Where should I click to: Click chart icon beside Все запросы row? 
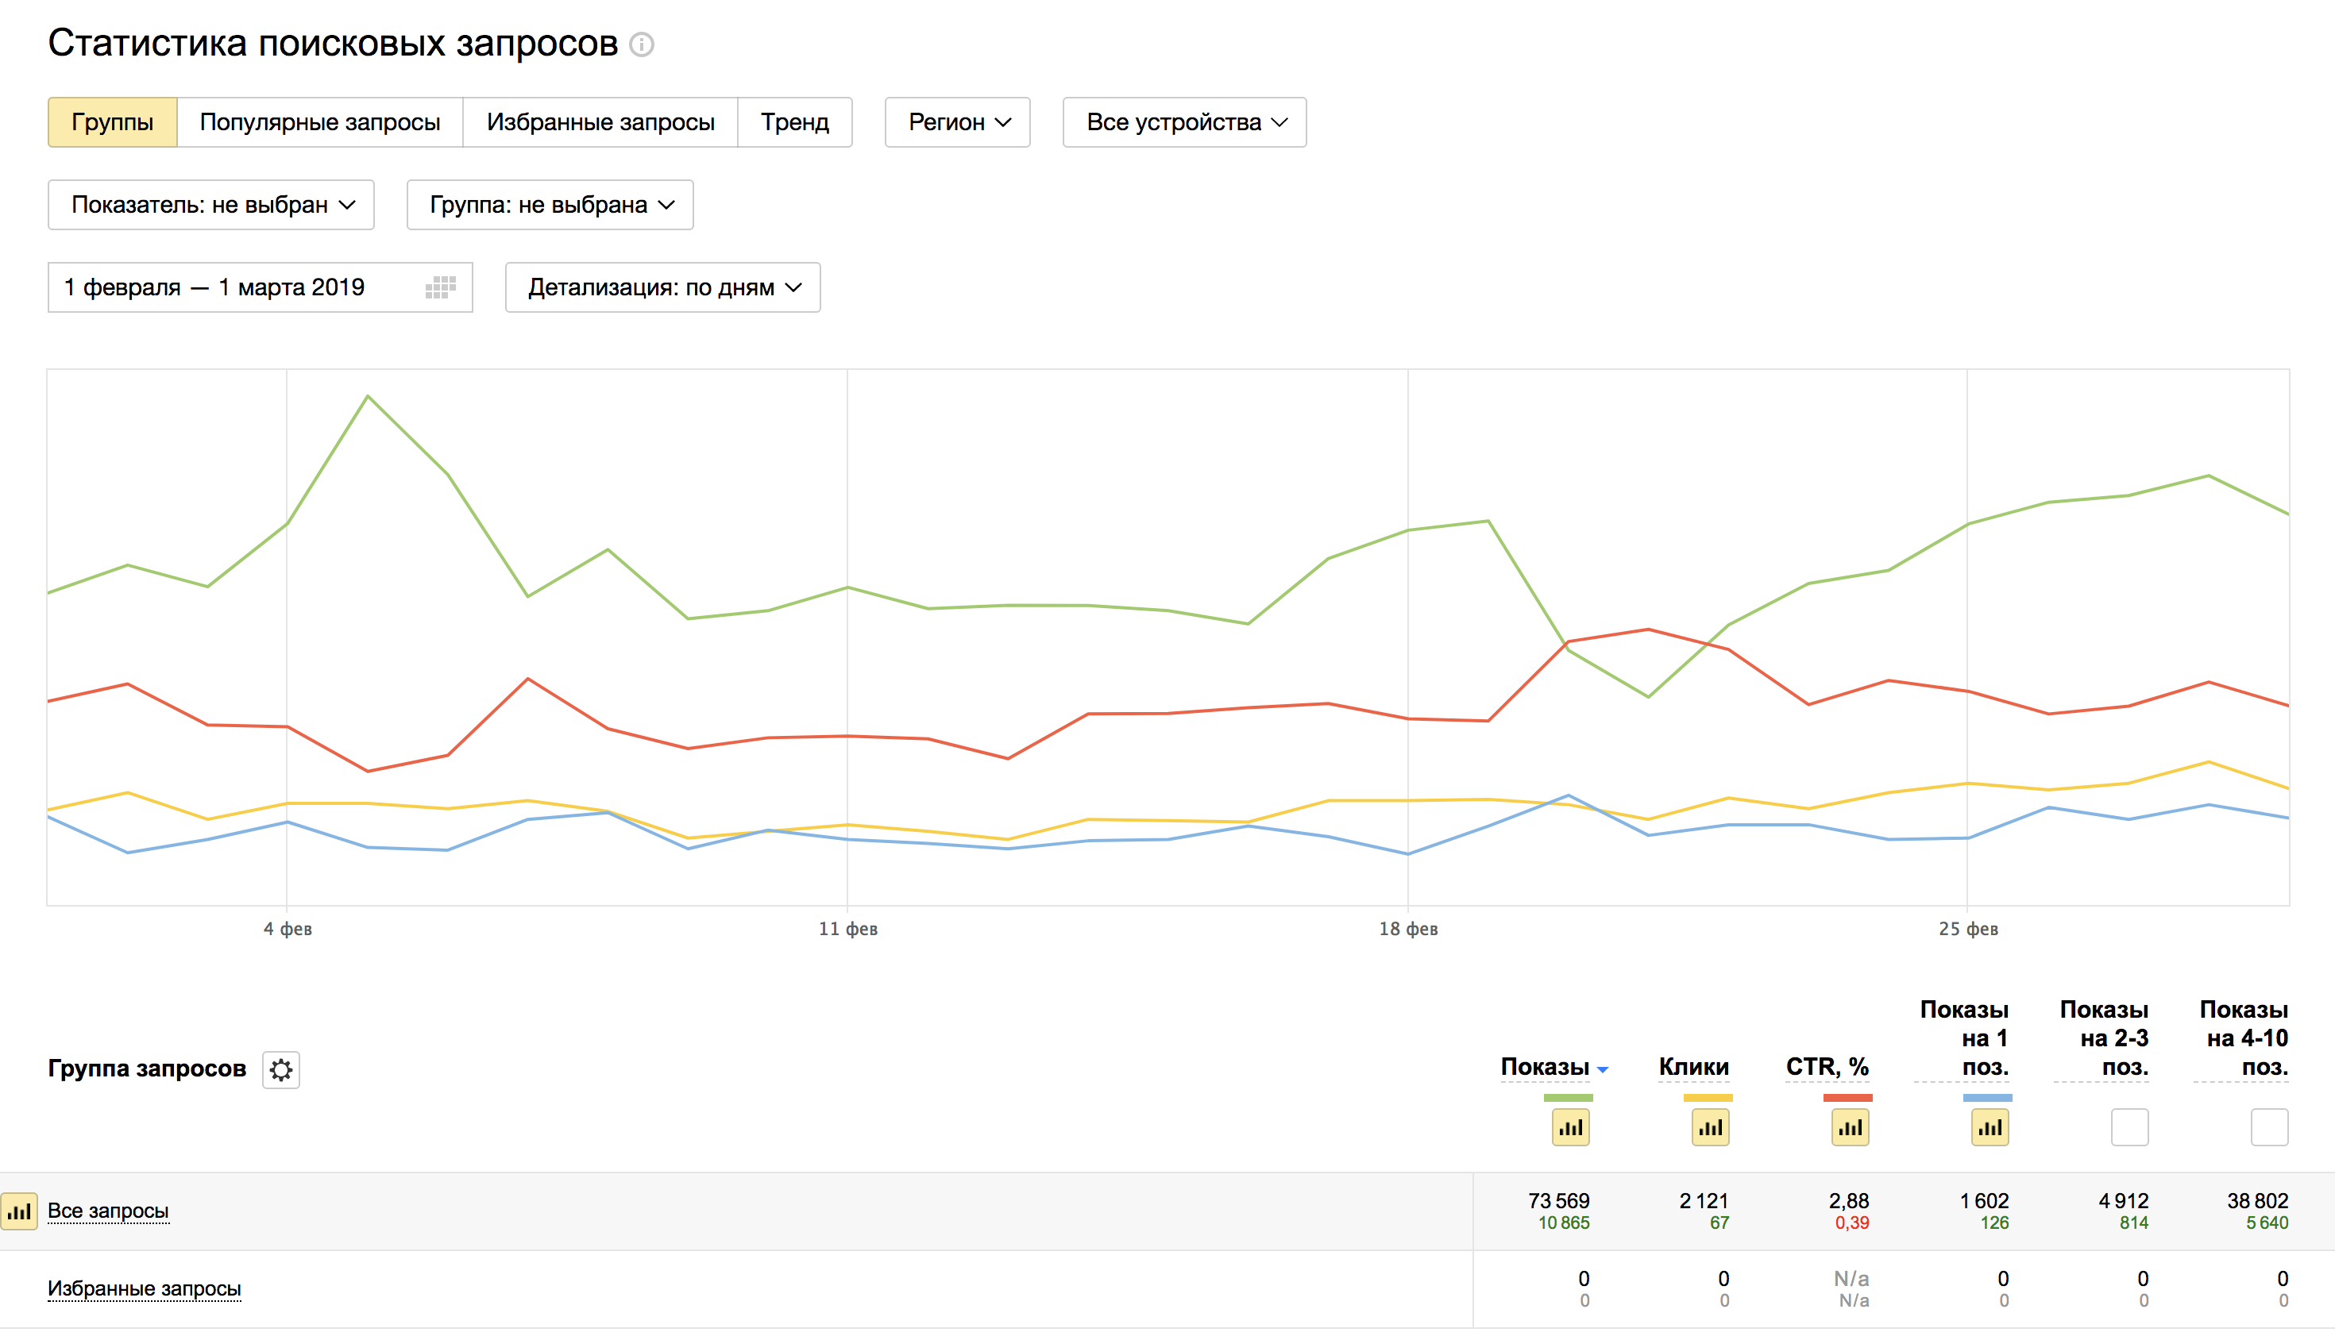coord(19,1212)
